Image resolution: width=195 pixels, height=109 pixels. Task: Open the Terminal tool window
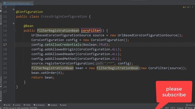(52, 105)
